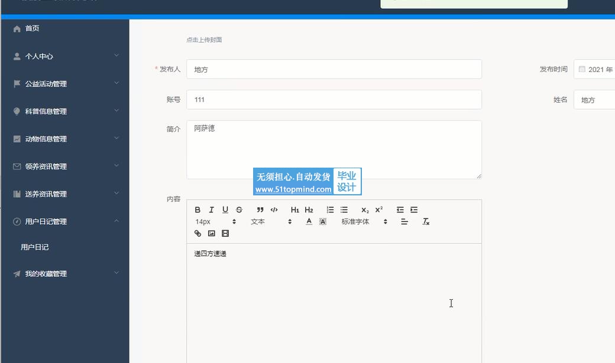Toggle underline formatting in editor toolbar
615x363 pixels.
(225, 210)
